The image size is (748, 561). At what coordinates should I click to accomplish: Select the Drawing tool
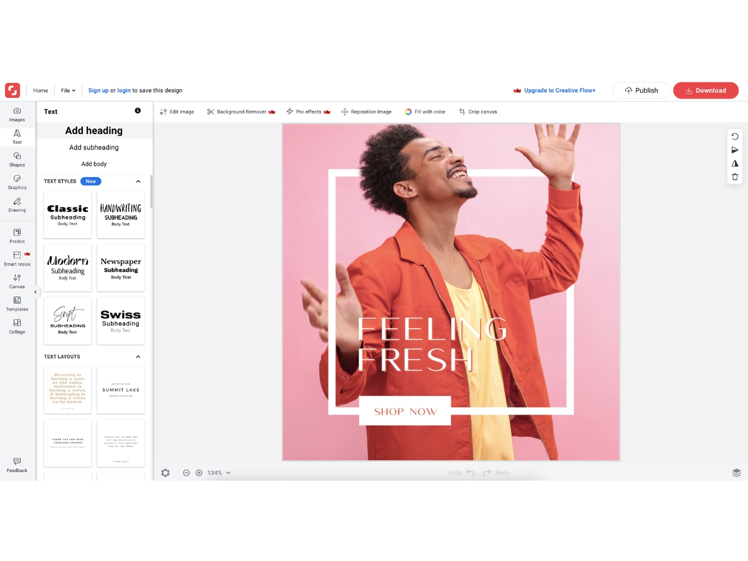click(17, 204)
